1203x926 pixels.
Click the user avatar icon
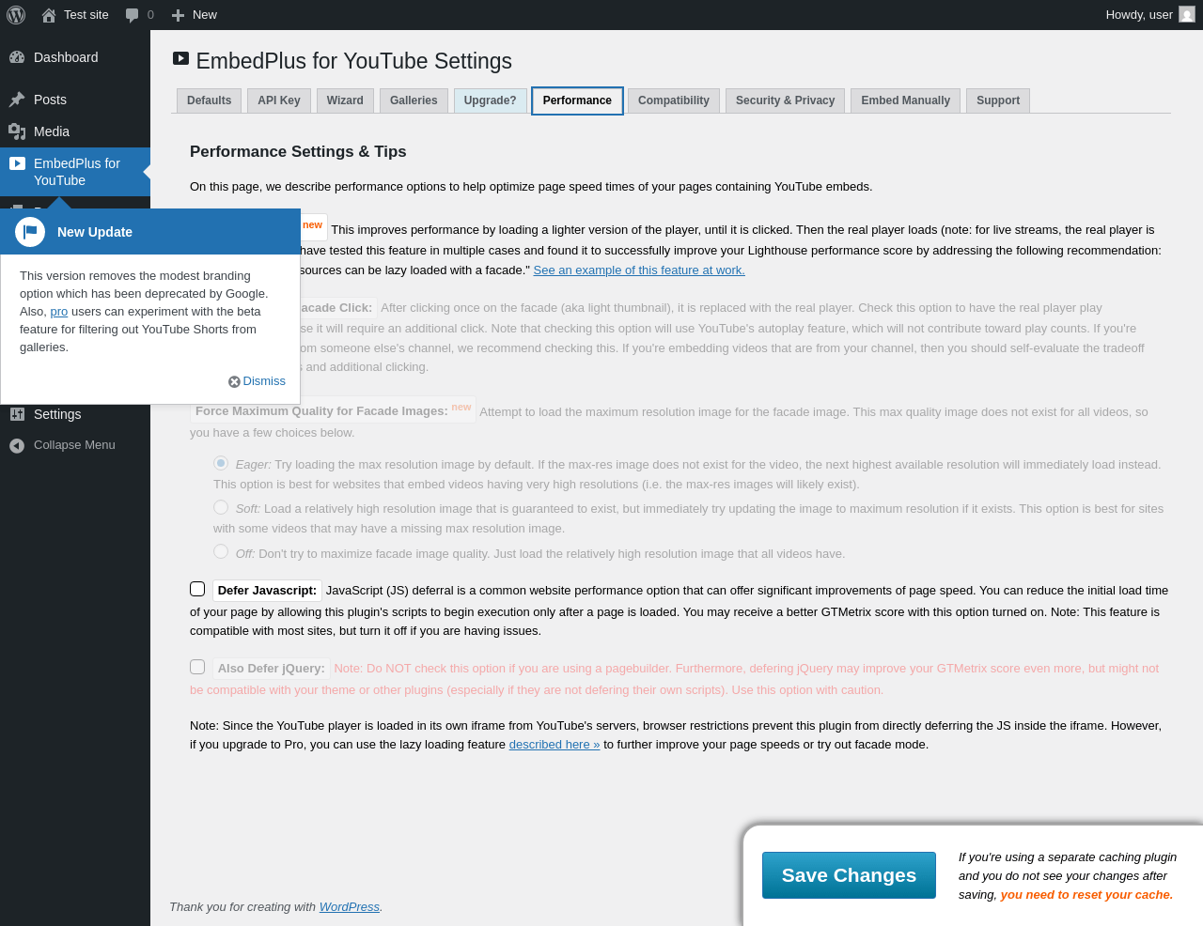pos(1187,15)
